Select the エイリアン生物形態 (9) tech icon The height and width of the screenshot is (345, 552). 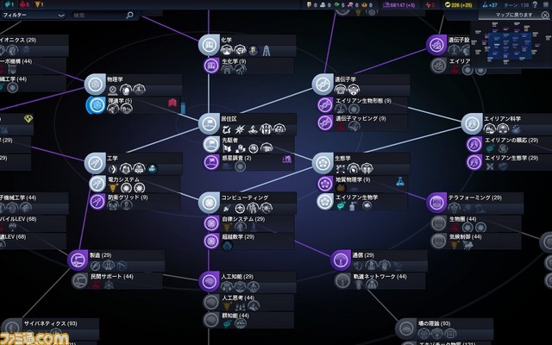(x=325, y=105)
